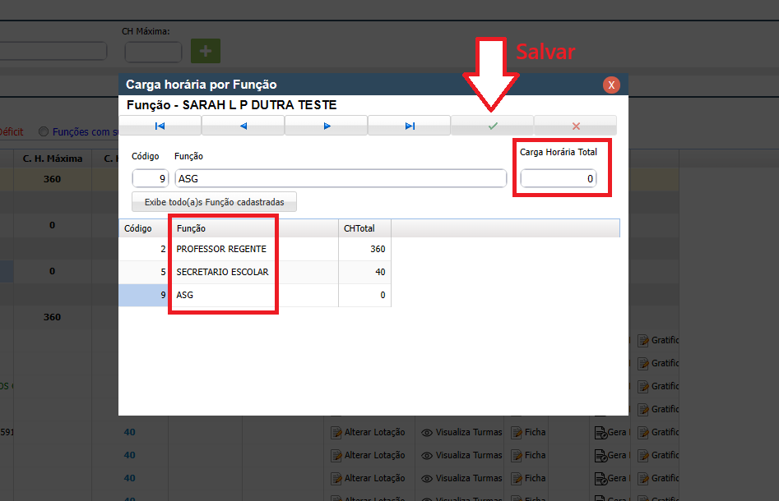Click the C. H. Máxima table header
This screenshot has width=779, height=501.
pyautogui.click(x=53, y=158)
